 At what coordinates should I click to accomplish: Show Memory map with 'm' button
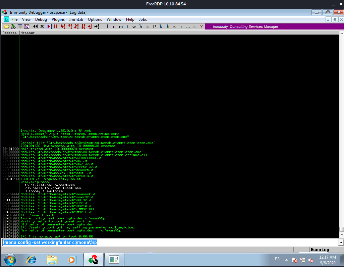(x=121, y=26)
